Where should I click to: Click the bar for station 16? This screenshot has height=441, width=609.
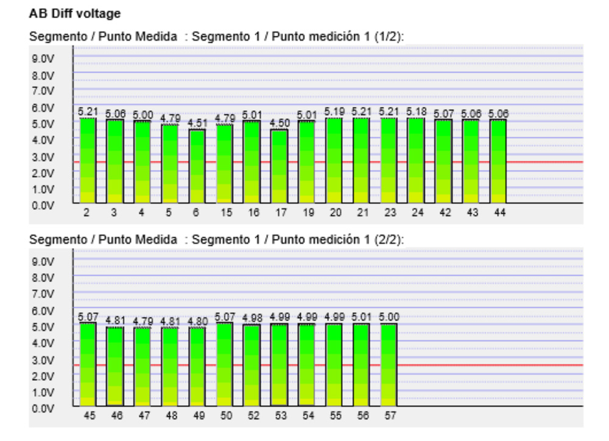pyautogui.click(x=252, y=162)
